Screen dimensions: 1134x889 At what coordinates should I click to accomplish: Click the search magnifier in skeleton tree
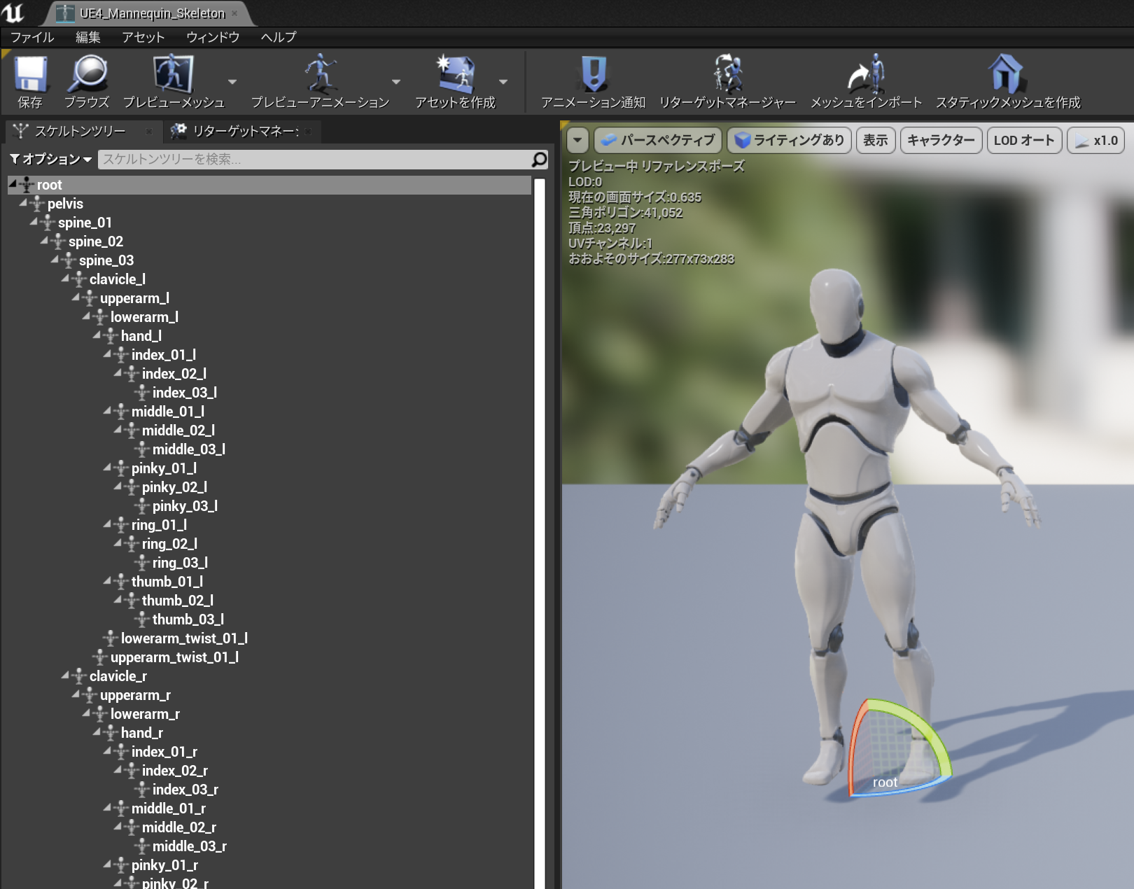point(539,160)
